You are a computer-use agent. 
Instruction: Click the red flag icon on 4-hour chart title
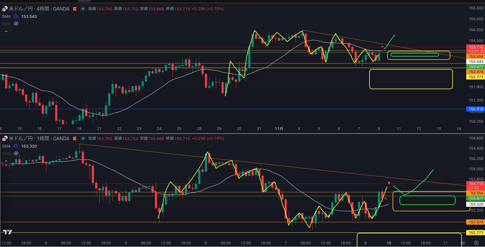(75, 9)
